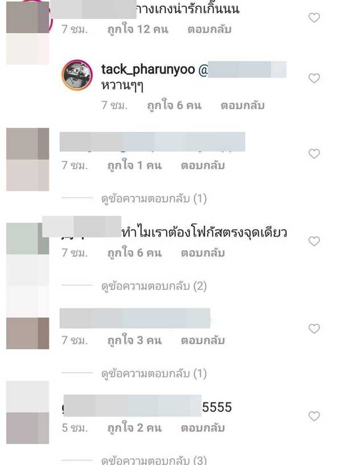Expand the ดูข้อความตอบกลับ (2) replies
The width and height of the screenshot is (341, 465).
[x=154, y=286]
